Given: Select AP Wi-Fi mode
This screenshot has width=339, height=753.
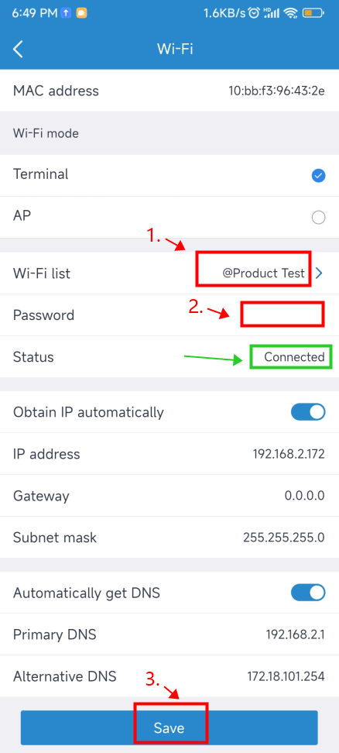Looking at the screenshot, I should pyautogui.click(x=169, y=217).
